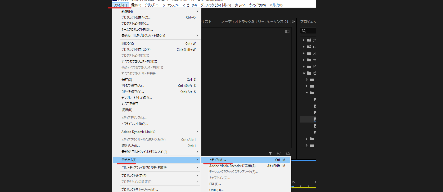Image resolution: width=443 pixels, height=192 pixels.
Task: Select the highlighted file icon in project tree
Action: pos(315,119)
